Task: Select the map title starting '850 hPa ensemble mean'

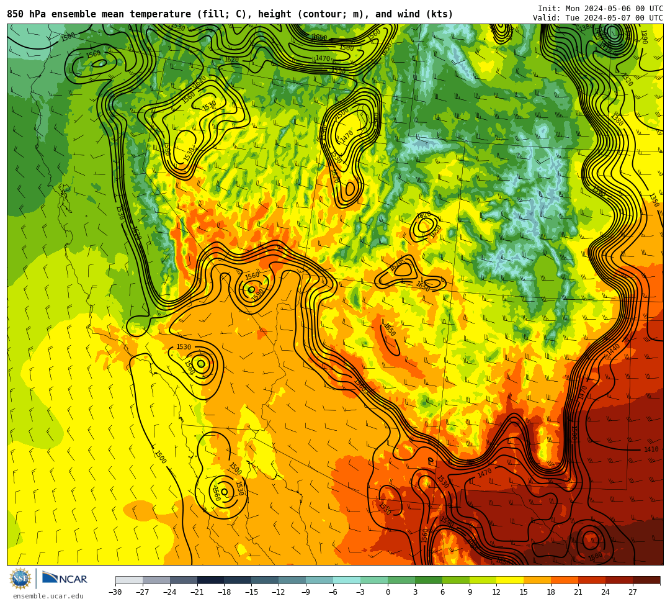Action: coord(230,14)
